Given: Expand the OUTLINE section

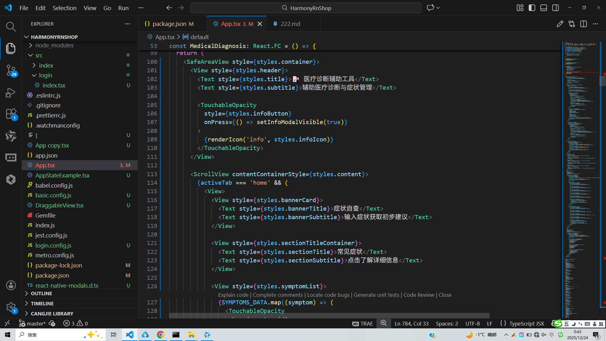Looking at the screenshot, I should pyautogui.click(x=41, y=294).
